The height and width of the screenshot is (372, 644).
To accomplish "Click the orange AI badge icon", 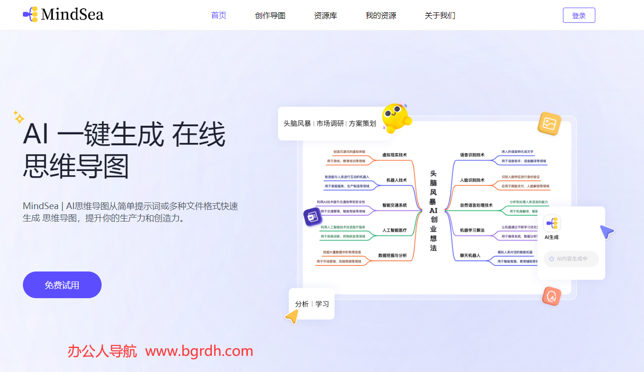I will click(552, 296).
